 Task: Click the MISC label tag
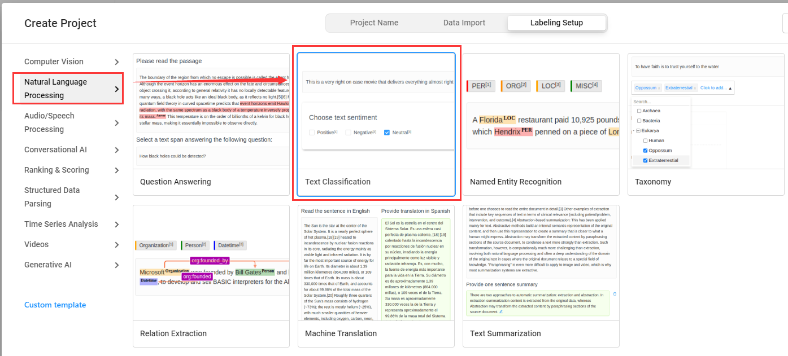click(586, 86)
